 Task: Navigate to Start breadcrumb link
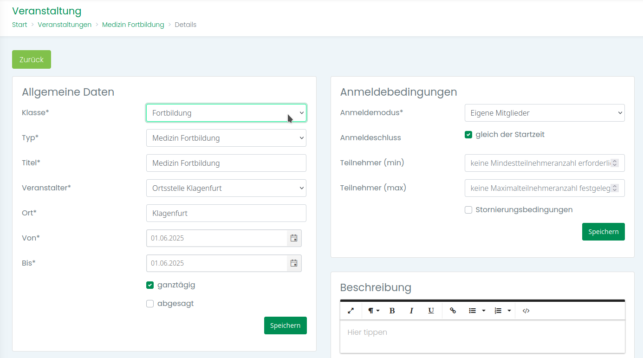[19, 25]
